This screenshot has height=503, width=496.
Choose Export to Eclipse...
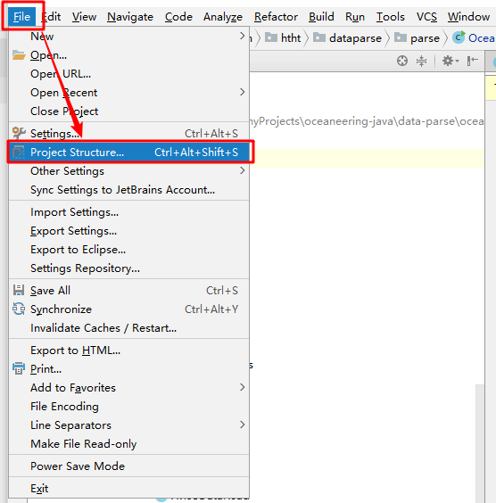[128, 250]
